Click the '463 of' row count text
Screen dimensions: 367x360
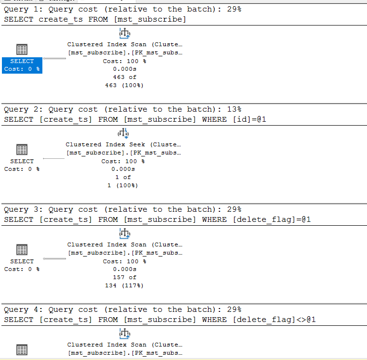tap(125, 77)
